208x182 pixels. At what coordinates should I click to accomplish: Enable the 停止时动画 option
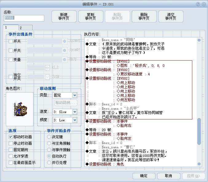[x=10, y=143]
